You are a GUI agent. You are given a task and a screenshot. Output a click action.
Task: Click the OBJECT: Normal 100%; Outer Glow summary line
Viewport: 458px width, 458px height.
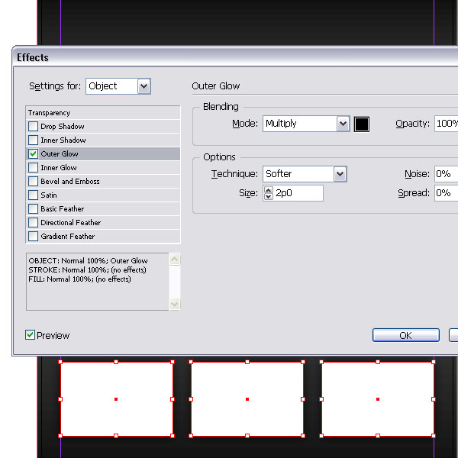click(x=89, y=260)
